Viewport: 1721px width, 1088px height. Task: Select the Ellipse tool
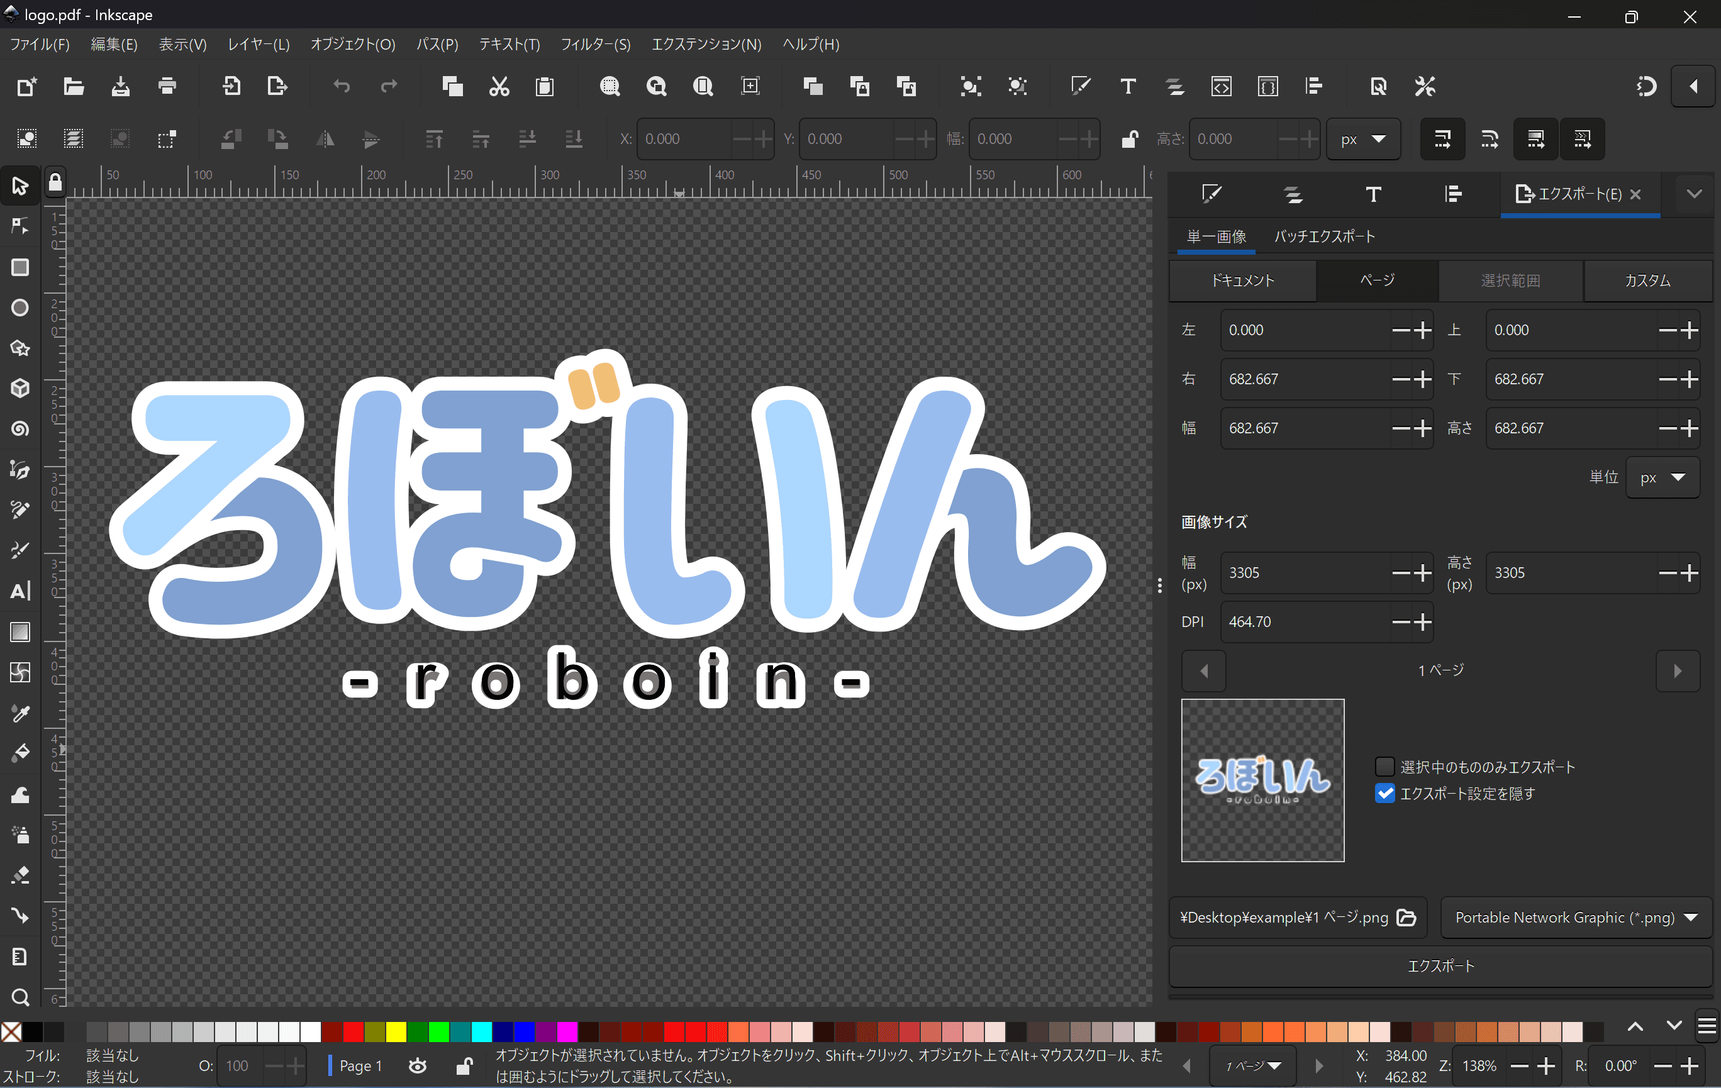20,308
